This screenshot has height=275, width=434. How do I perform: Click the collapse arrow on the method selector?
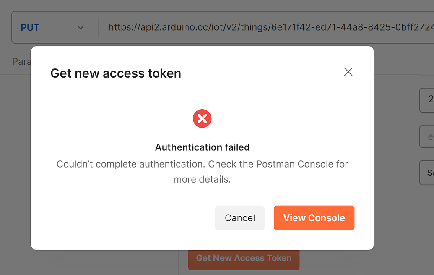tap(81, 27)
